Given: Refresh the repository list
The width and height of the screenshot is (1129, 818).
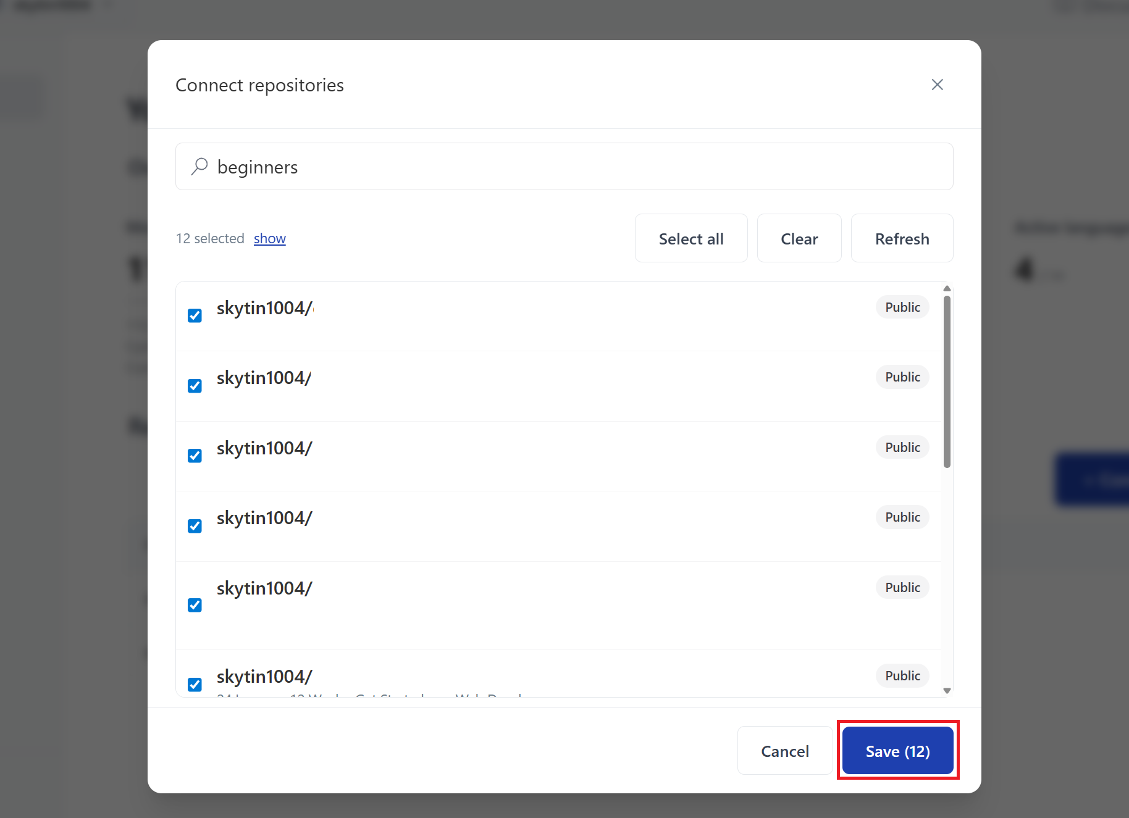Looking at the screenshot, I should pos(902,238).
